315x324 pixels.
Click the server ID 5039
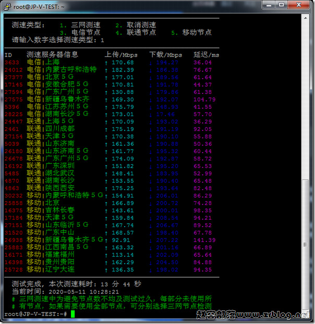pos(12,144)
